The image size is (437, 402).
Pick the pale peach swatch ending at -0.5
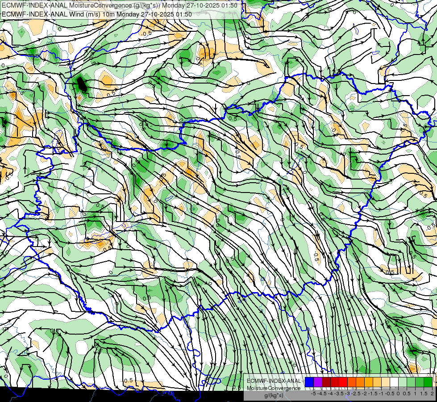point(386,382)
